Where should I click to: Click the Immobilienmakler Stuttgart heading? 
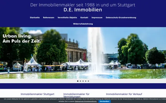tap(37, 94)
